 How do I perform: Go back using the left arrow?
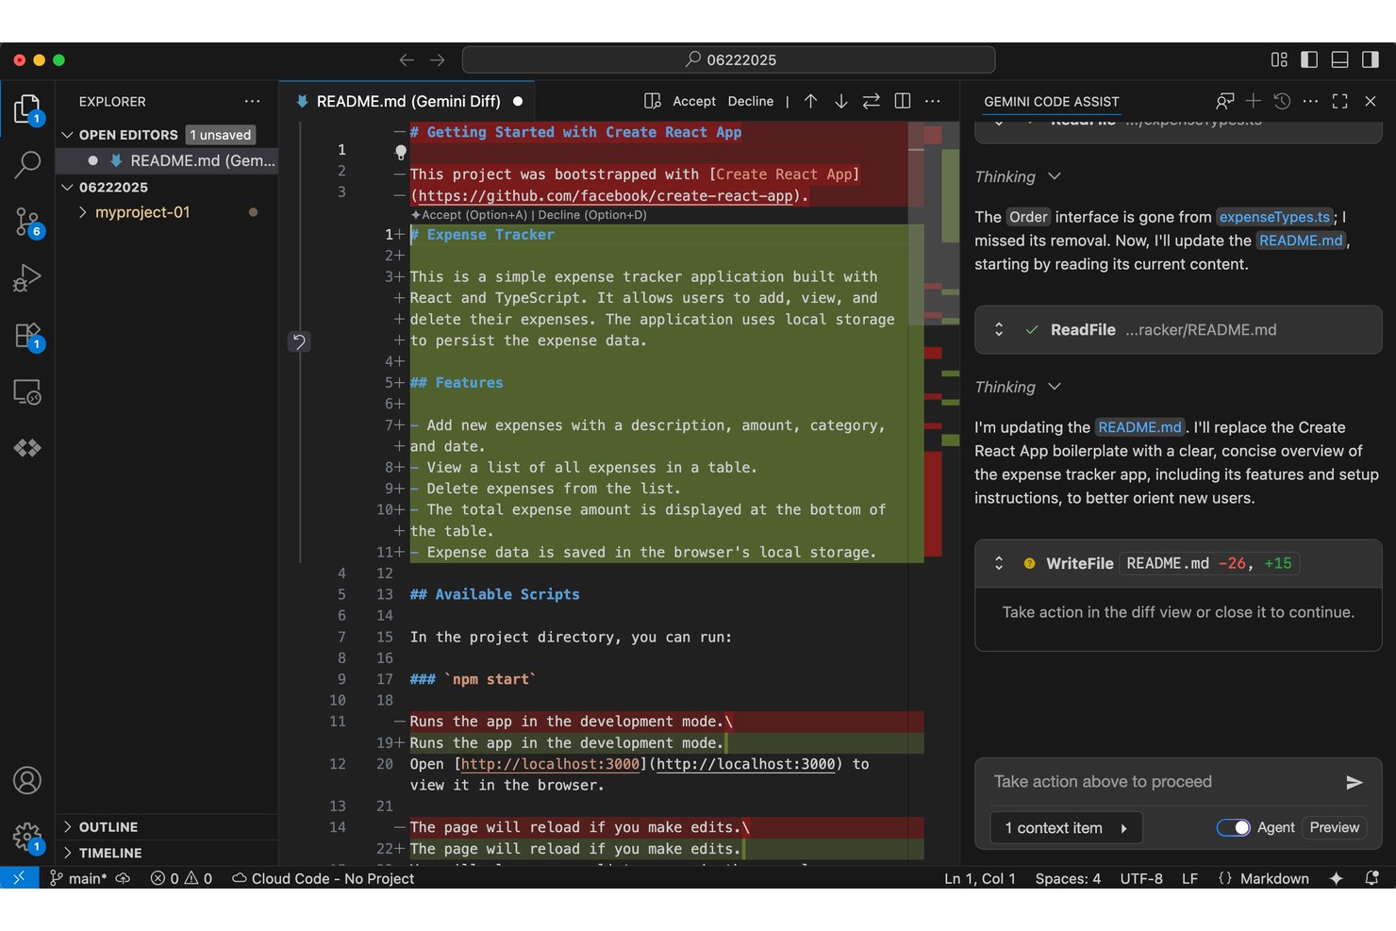pos(407,59)
